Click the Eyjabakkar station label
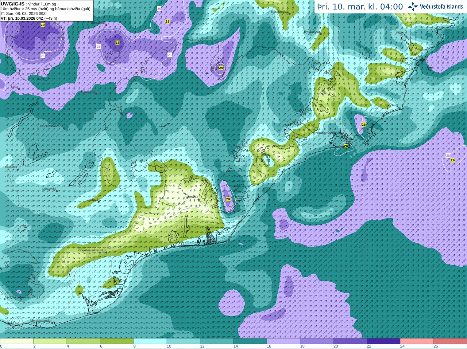Screen dimensions: 467x349 point(312,32)
